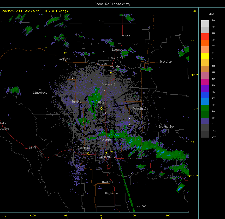Click the yellow V marker northwest of RockyMH
Viewport: 225px width, 219px height.
[46, 48]
